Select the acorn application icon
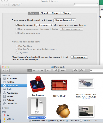The width and height of the screenshot is (103, 123). pos(63,111)
